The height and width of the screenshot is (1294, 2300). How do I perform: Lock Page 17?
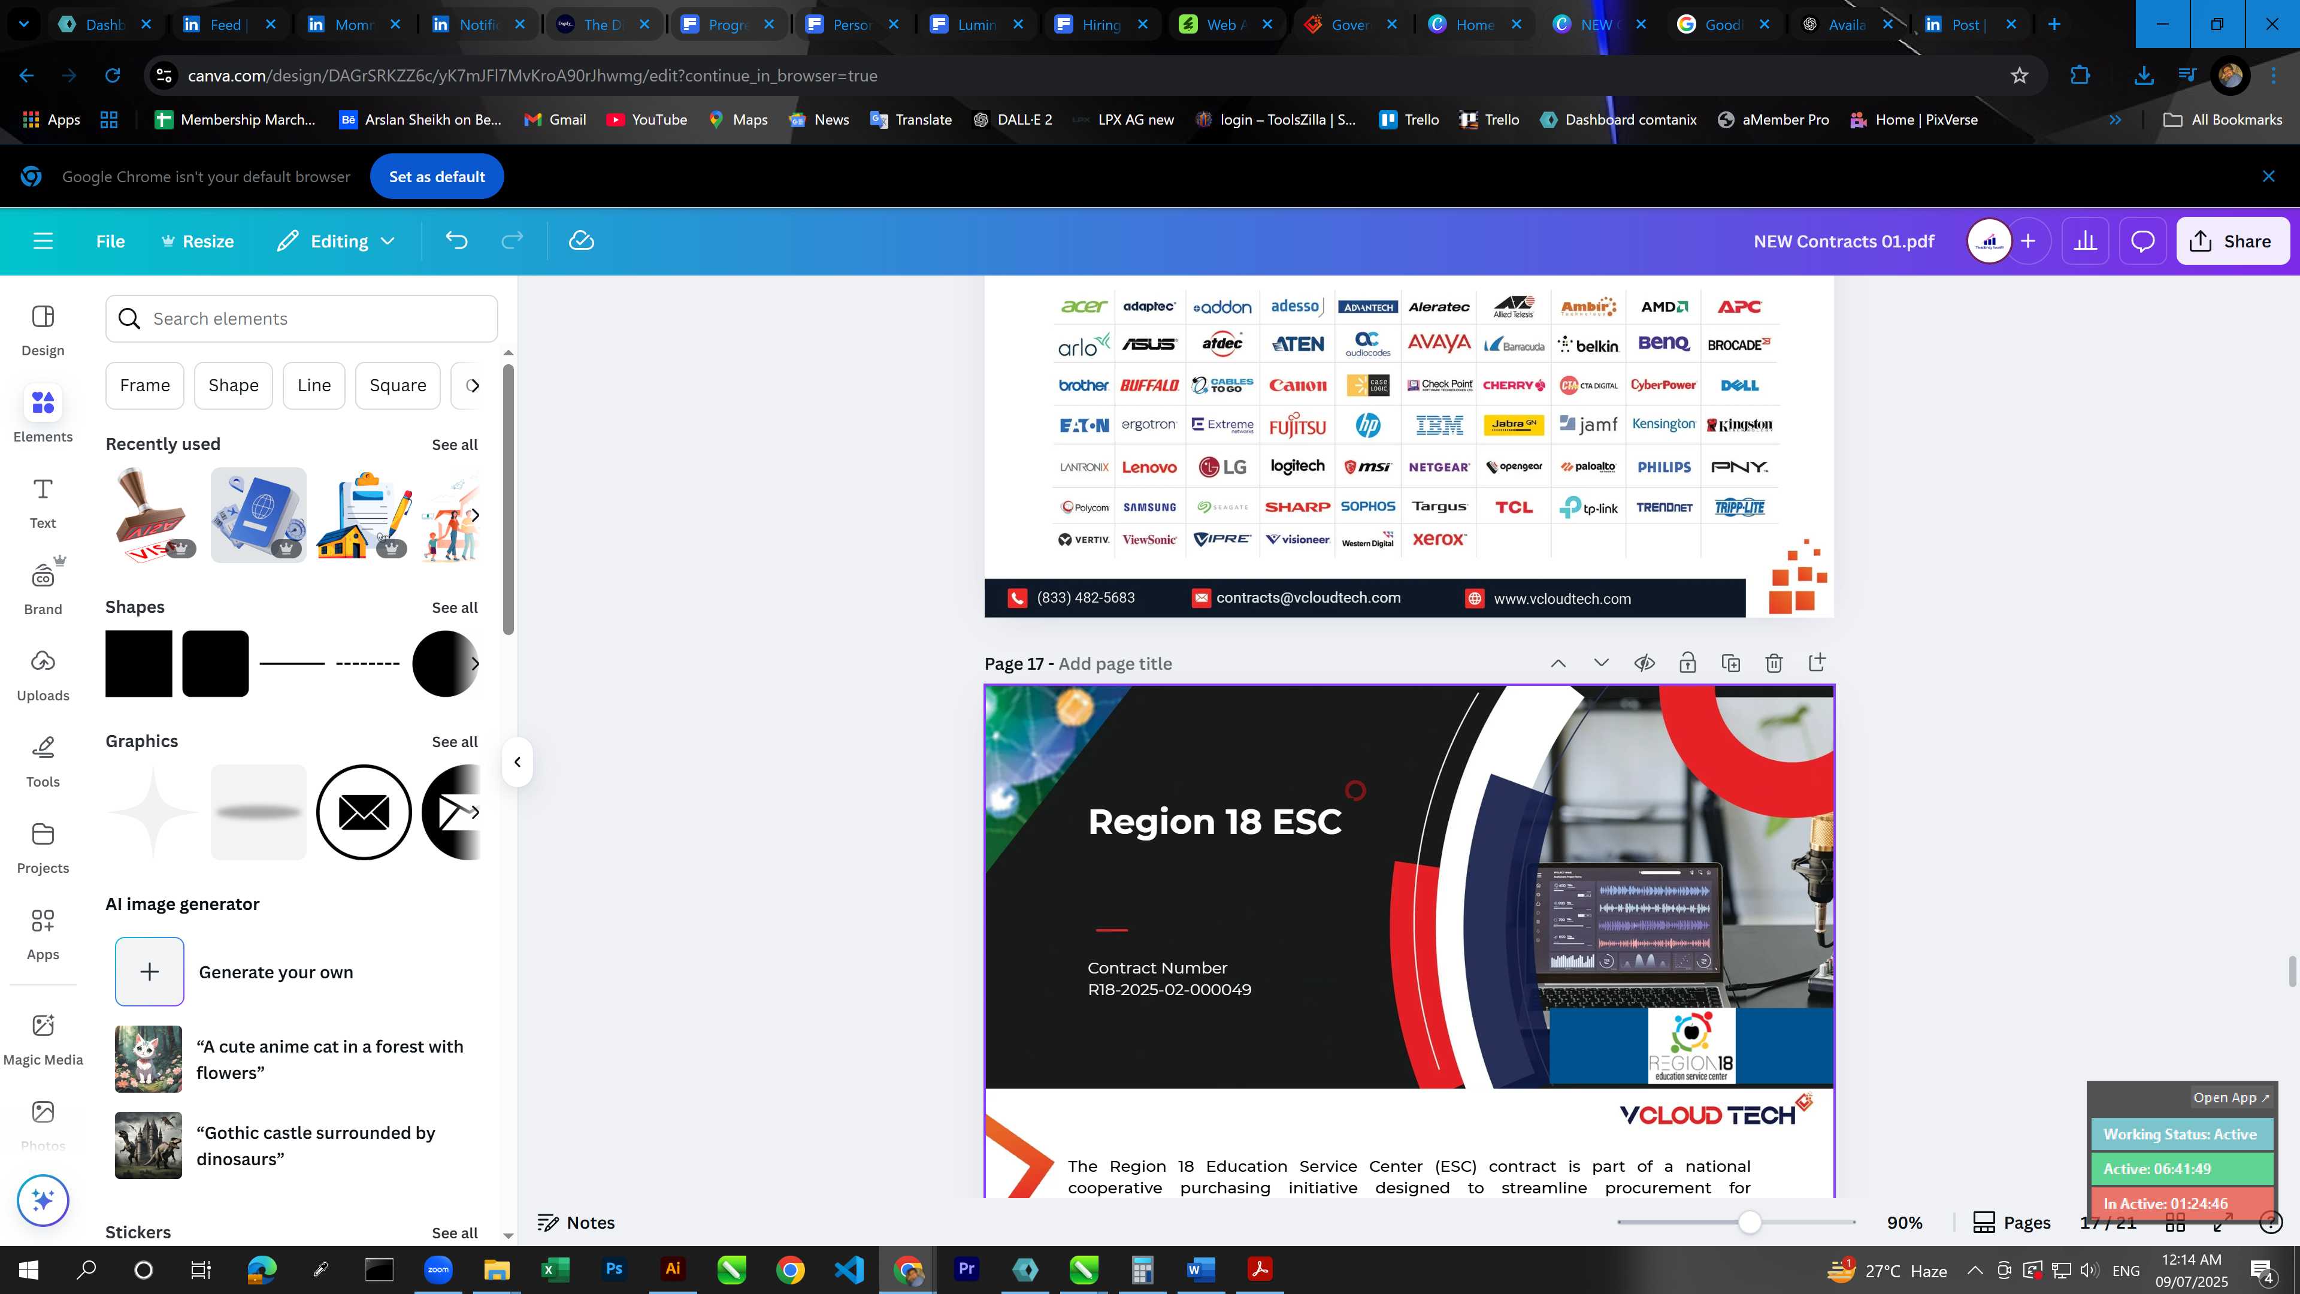coord(1687,663)
